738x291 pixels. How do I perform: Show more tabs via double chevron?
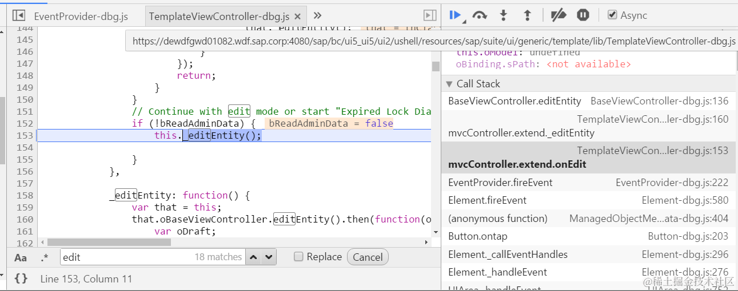point(318,15)
